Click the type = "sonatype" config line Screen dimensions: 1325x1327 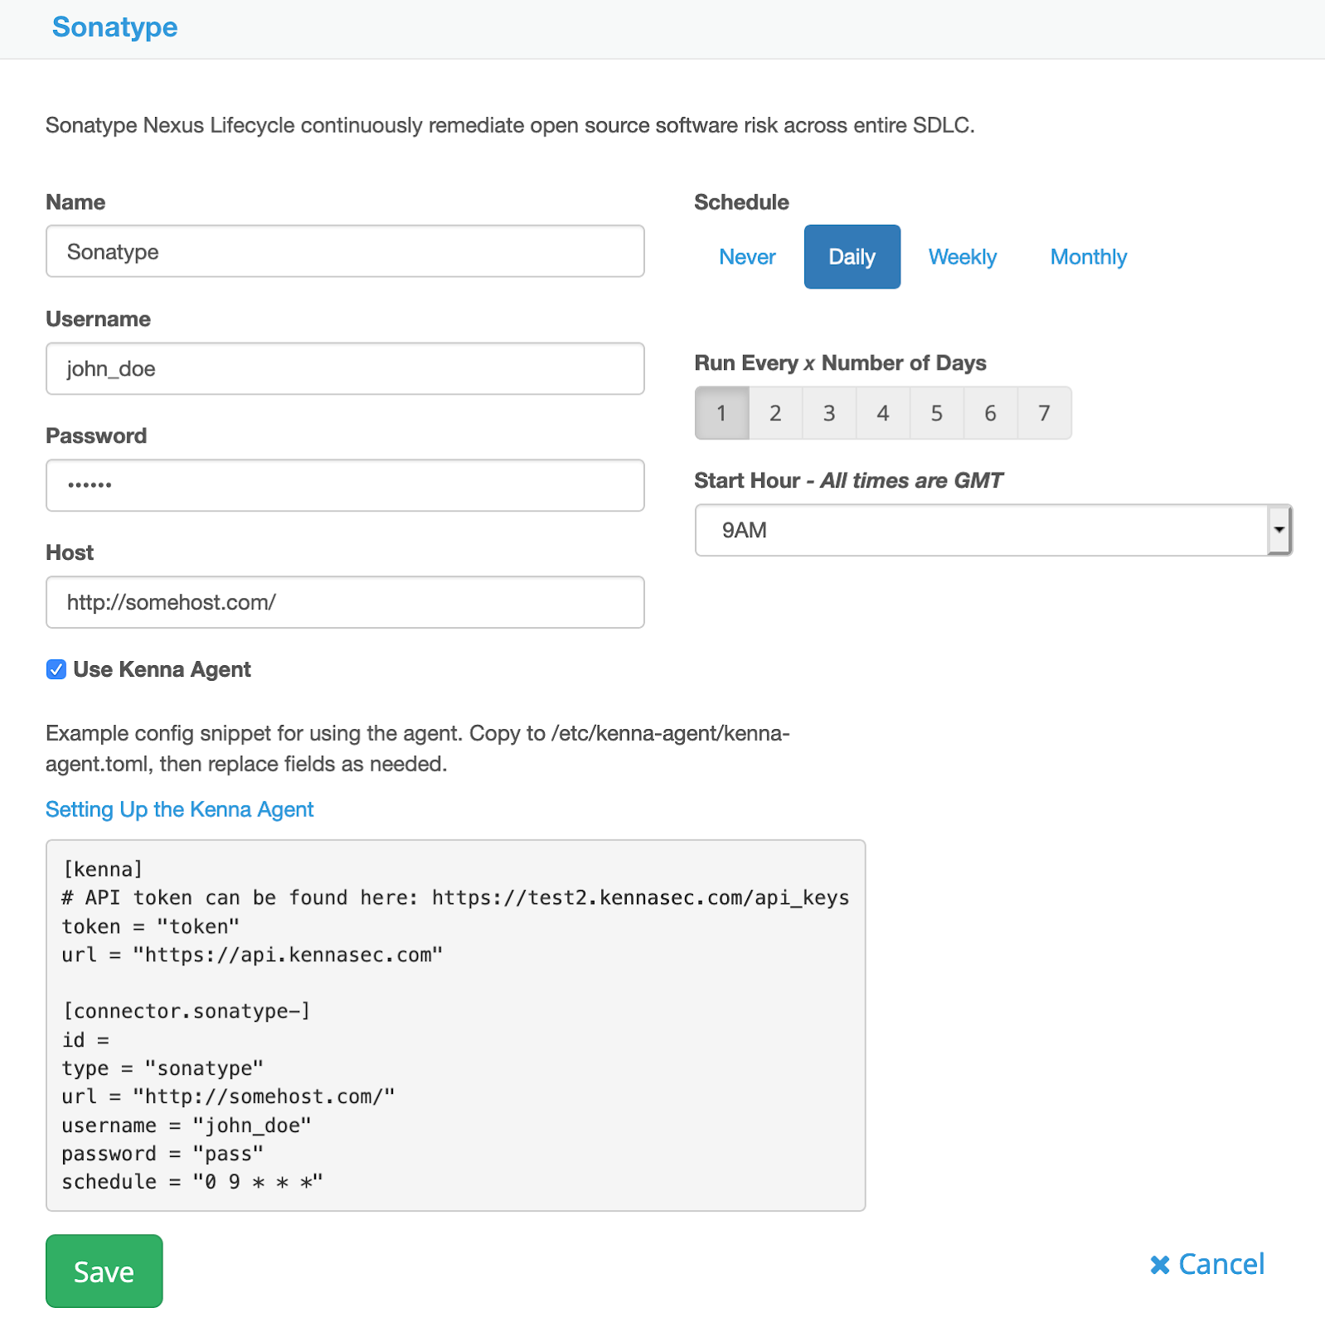coord(163,1068)
